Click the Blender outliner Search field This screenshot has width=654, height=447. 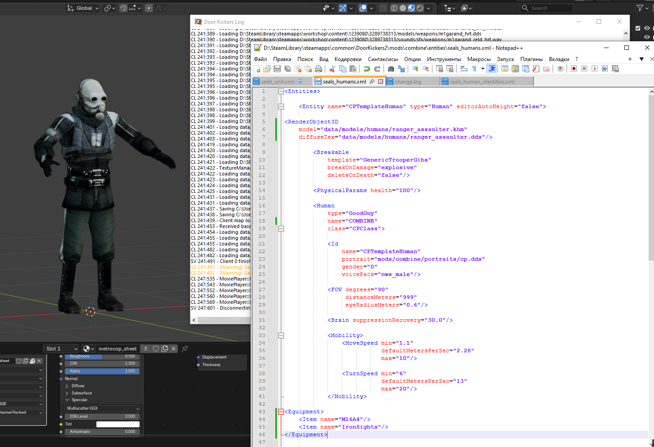[x=546, y=8]
